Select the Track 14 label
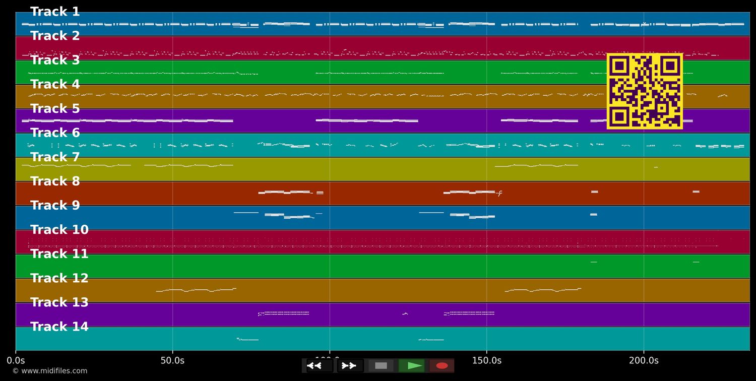The width and height of the screenshot is (756, 381). point(59,327)
